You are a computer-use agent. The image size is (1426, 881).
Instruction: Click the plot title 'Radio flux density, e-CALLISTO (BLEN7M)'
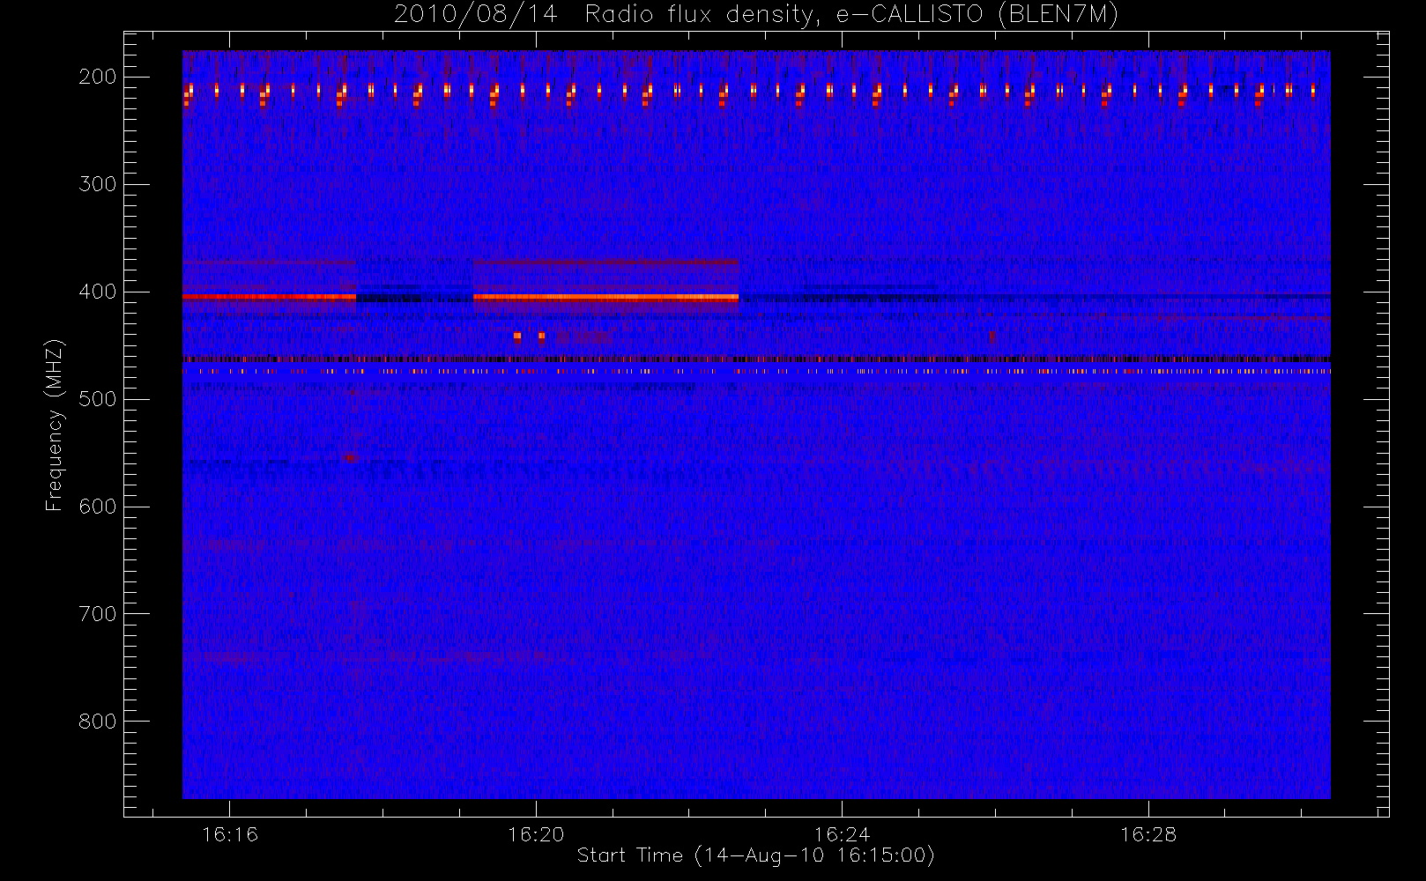[x=851, y=15]
